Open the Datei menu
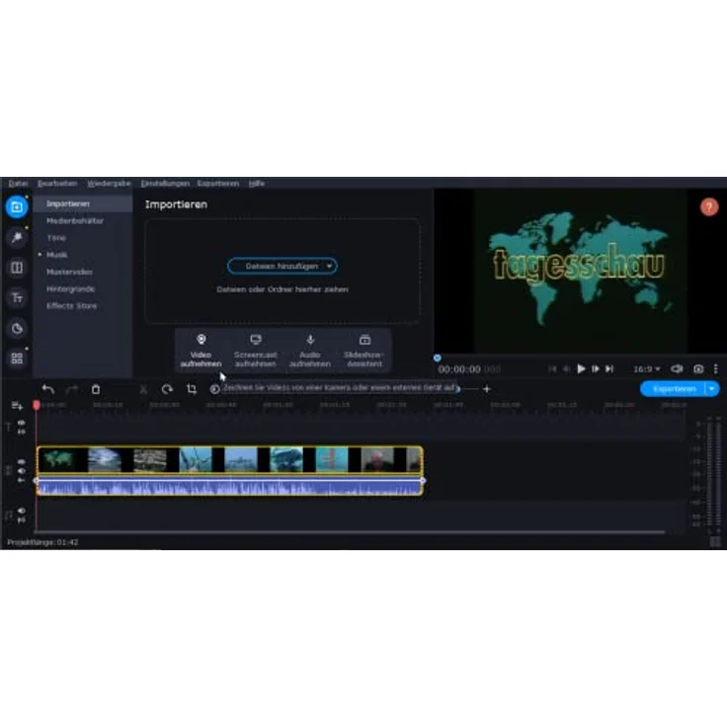This screenshot has height=727, width=727. point(18,184)
